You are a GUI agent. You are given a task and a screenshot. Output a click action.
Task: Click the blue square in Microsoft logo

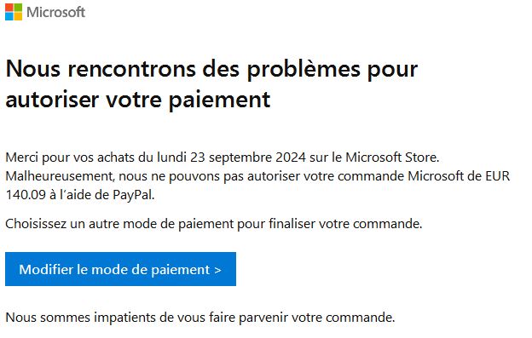click(9, 16)
